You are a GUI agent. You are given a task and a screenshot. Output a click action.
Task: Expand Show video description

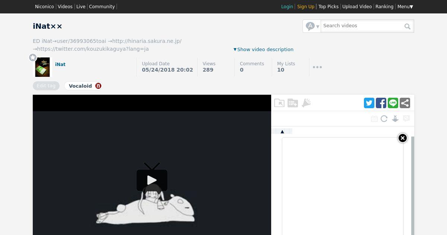263,49
